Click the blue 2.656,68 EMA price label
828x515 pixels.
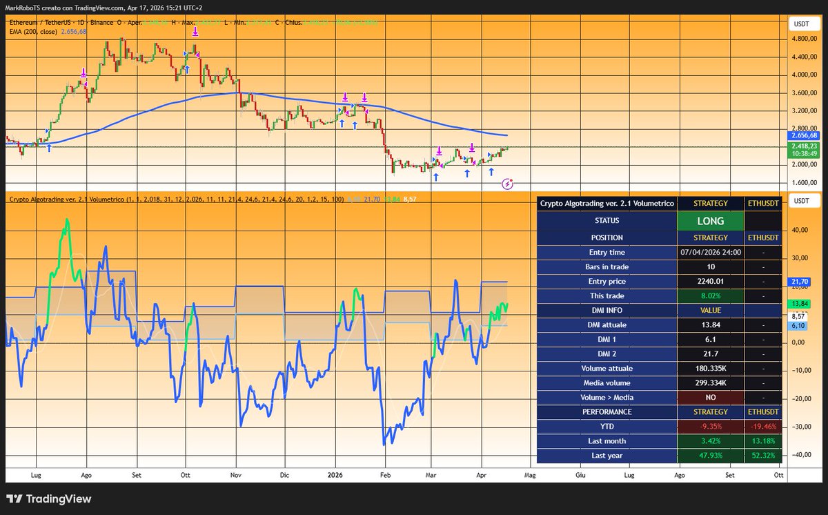tap(804, 136)
